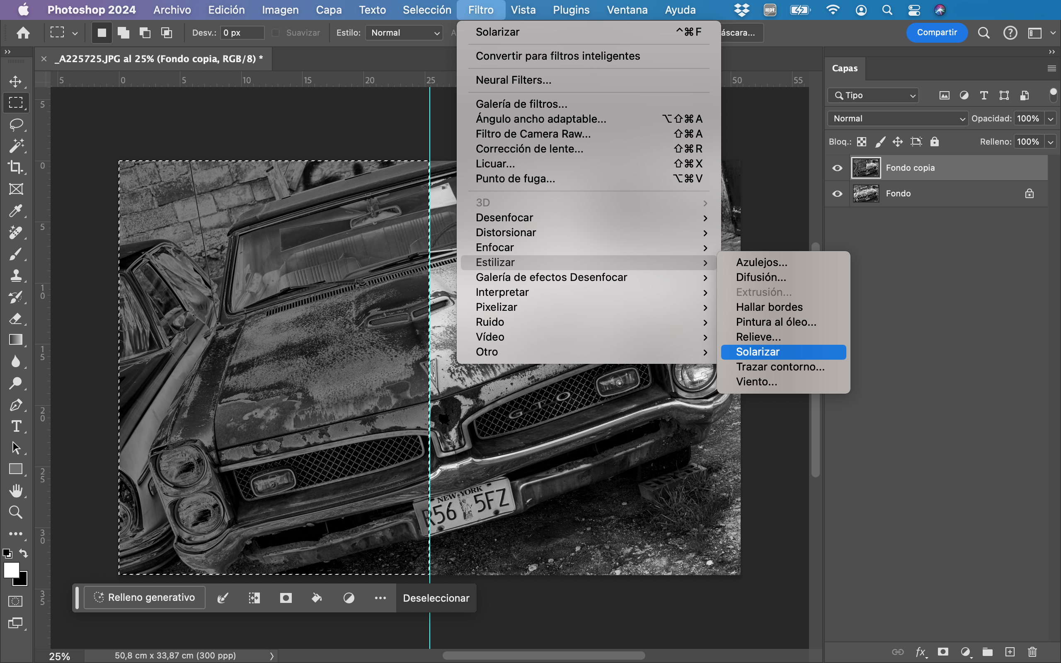Open the layer blend mode Normal dropdown
This screenshot has height=663, width=1061.
(897, 119)
